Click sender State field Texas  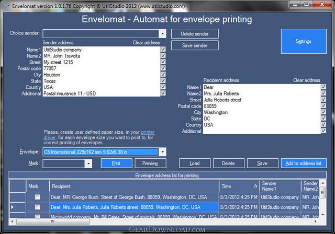click(x=102, y=81)
